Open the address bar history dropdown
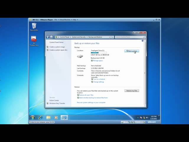Image resolution: width=189 pixels, height=142 pixels. (110, 37)
